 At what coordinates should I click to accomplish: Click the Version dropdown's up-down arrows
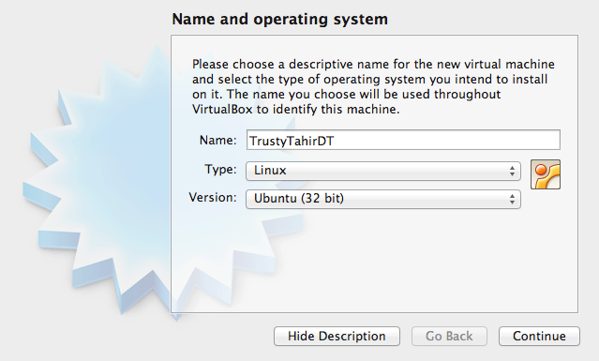512,199
